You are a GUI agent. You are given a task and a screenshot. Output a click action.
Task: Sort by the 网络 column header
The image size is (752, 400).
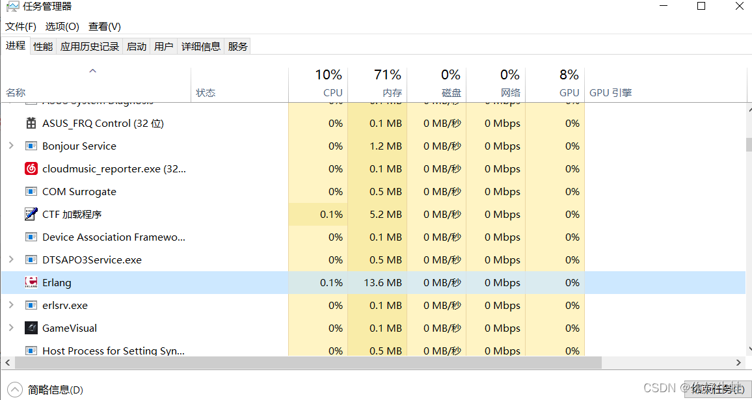496,85
